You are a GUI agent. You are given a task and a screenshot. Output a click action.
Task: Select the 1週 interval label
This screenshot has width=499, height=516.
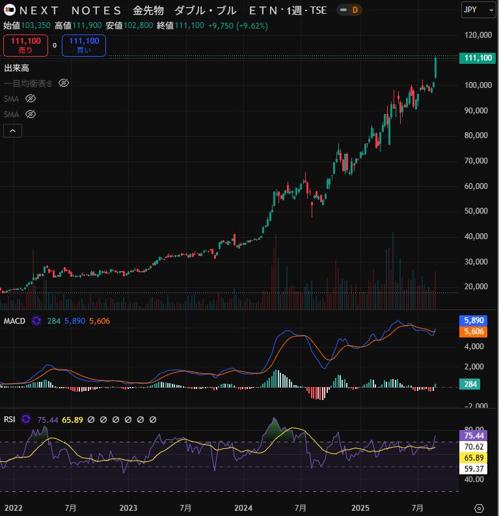(x=294, y=10)
